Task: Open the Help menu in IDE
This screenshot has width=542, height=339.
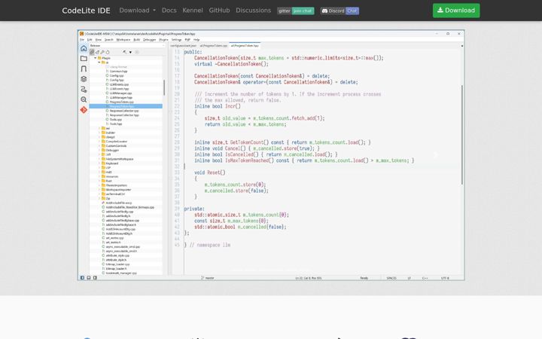Action: click(196, 40)
